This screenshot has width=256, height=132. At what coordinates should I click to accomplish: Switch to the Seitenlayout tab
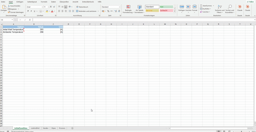(x=32, y=2)
